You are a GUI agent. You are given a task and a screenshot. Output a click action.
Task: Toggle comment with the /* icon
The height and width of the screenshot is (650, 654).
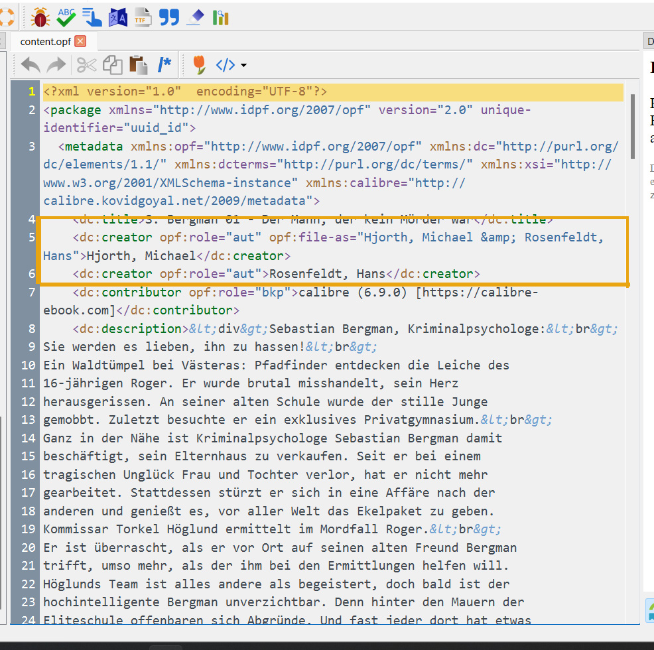(x=164, y=64)
